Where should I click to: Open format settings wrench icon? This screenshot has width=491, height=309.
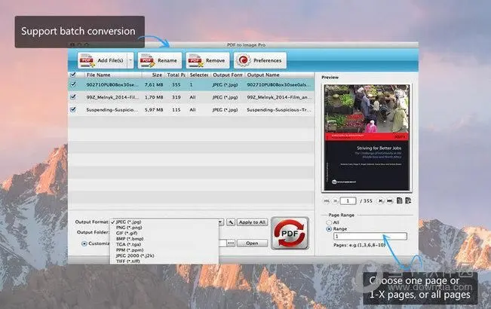[x=229, y=222]
